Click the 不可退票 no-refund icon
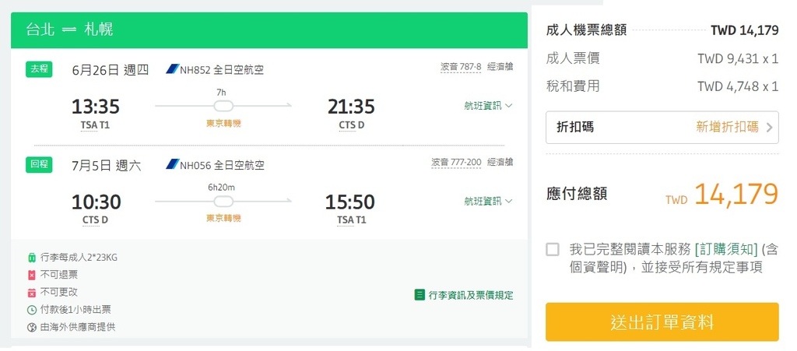 (32, 275)
